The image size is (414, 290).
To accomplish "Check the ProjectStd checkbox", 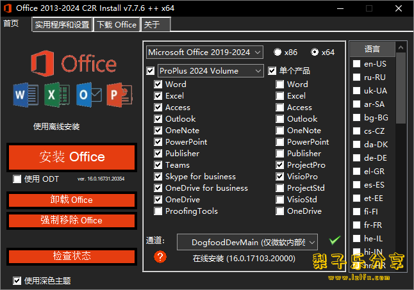I will tap(280, 188).
